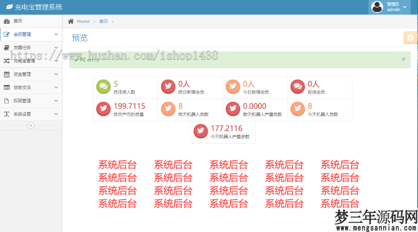Viewport: 418px width, 232px height.
Task: Click the card icon for 信息交流
Action: (x=7, y=87)
